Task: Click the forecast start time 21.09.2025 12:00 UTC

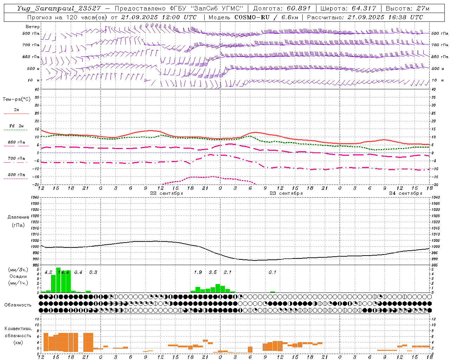Action: pos(159,17)
